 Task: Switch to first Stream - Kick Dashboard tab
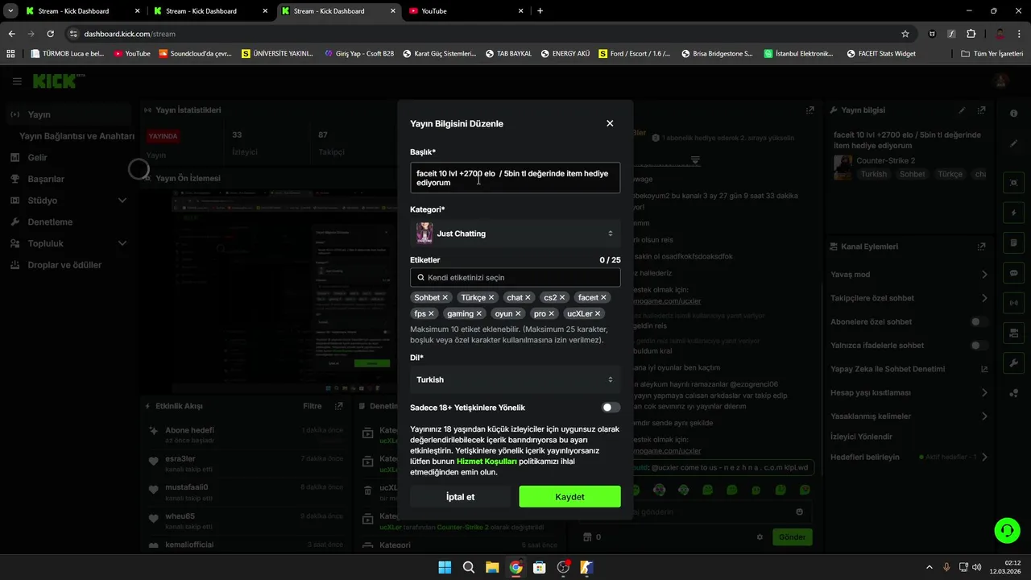pyautogui.click(x=81, y=11)
